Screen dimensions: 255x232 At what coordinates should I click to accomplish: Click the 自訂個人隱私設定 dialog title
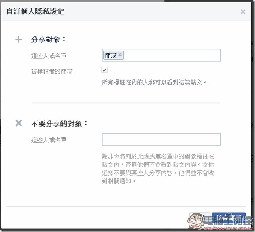coord(35,11)
